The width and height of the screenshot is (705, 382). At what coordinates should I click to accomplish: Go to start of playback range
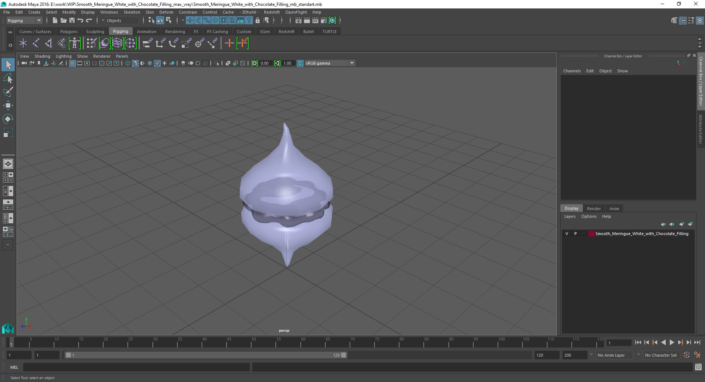tap(638, 342)
